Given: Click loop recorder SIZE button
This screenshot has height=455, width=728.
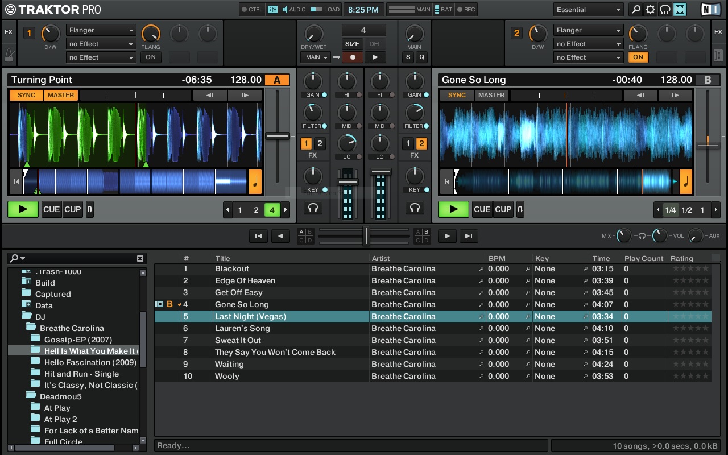Looking at the screenshot, I should click(x=353, y=44).
